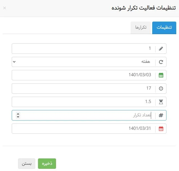The width and height of the screenshot is (179, 171).
Task: Switch to the تکرارها tab
Action: [141, 28]
